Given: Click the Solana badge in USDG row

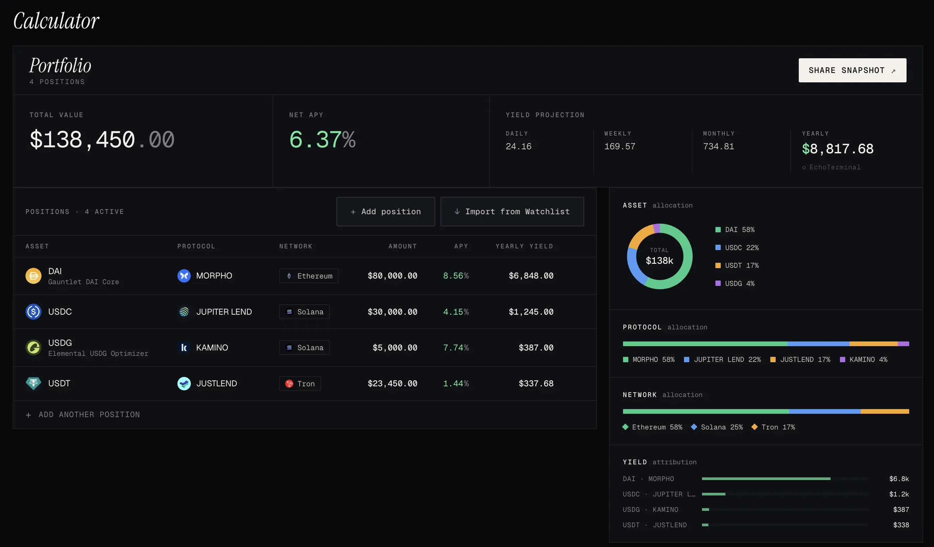Looking at the screenshot, I should click(304, 347).
